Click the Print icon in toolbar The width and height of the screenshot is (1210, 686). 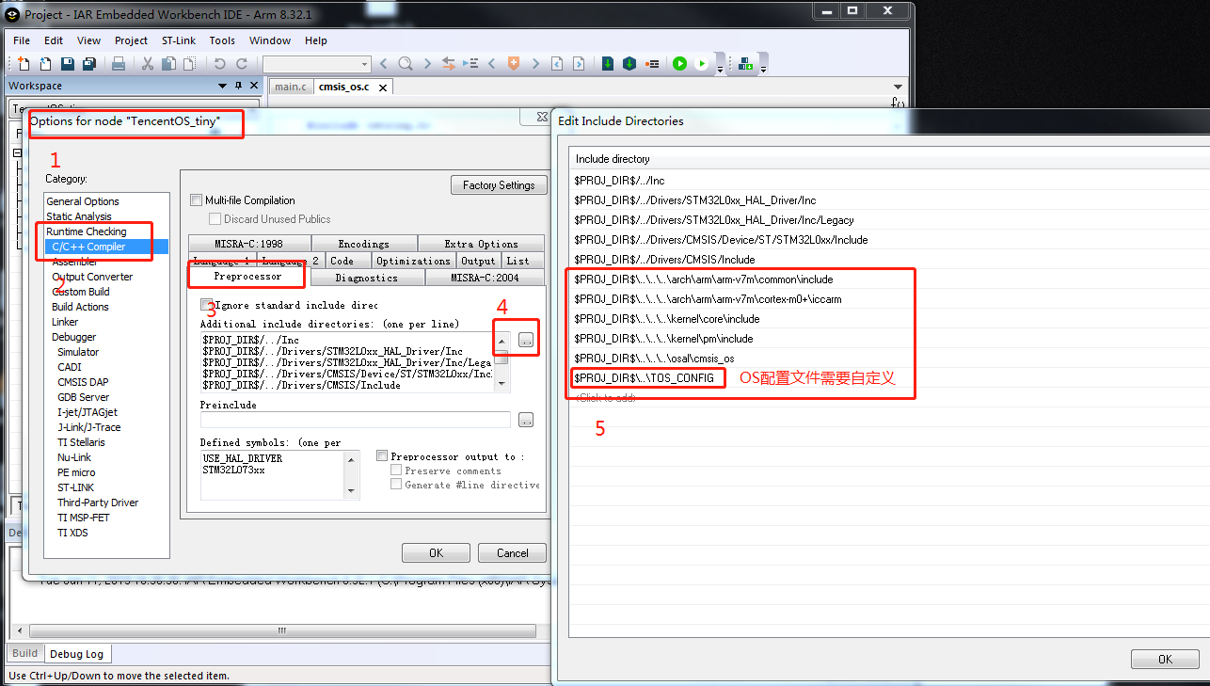(119, 64)
